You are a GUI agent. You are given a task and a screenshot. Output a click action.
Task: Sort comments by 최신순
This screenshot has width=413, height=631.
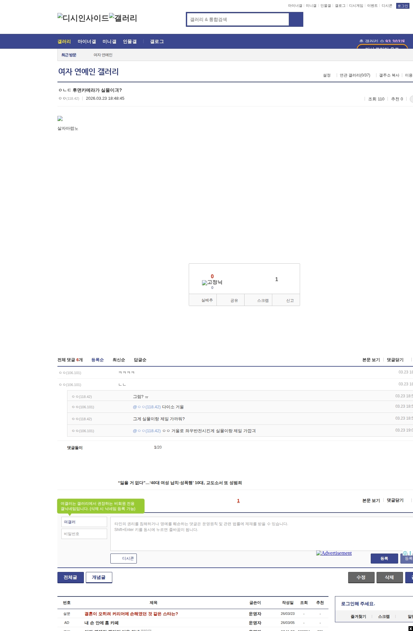(119, 360)
